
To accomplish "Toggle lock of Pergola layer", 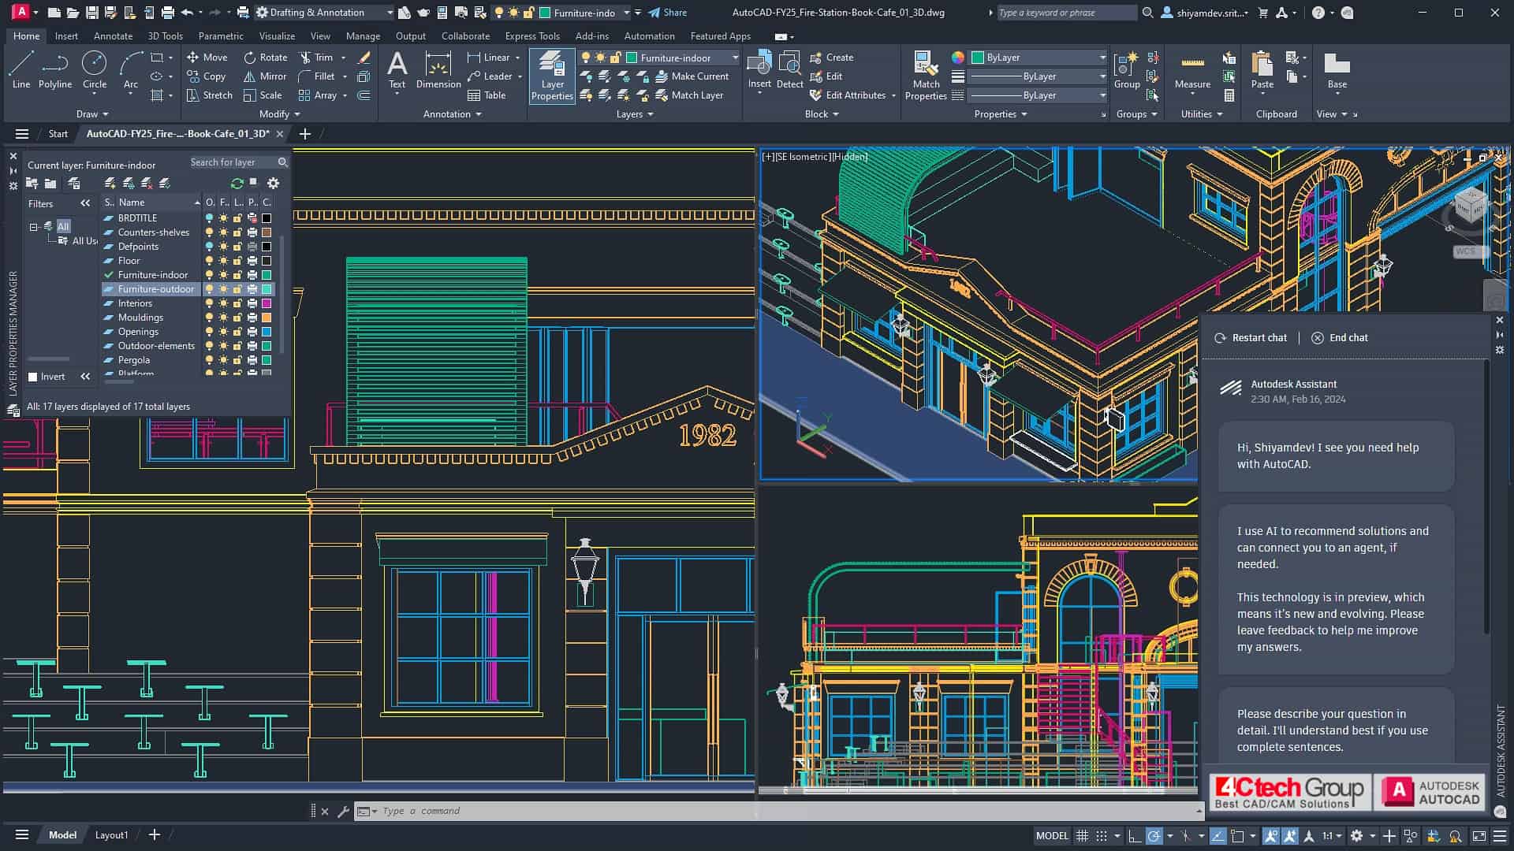I will 237,360.
